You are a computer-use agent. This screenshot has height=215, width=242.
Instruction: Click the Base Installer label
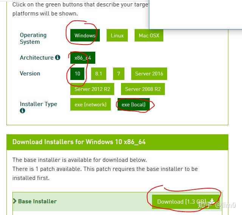[x=37, y=201]
